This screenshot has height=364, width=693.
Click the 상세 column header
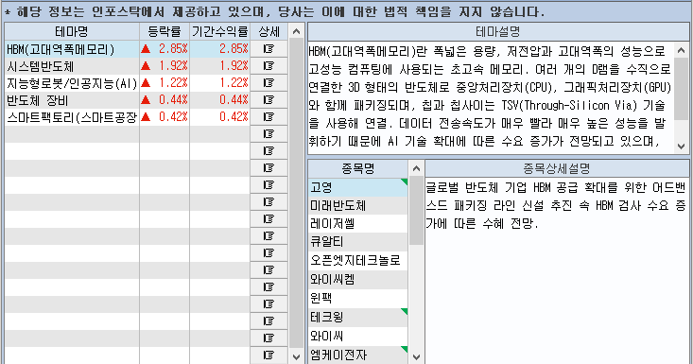tap(269, 31)
